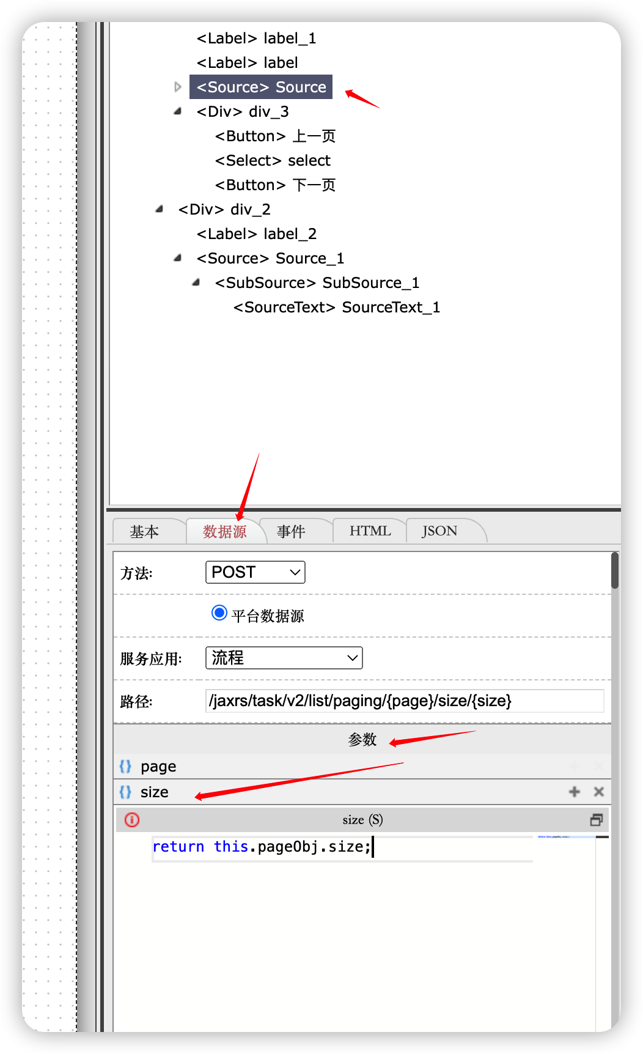Select SourceText_1 in the element tree
The image size is (643, 1054).
(x=337, y=307)
